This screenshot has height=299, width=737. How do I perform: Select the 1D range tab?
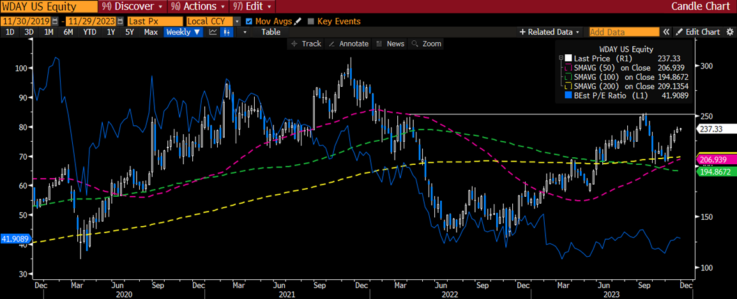(11, 32)
